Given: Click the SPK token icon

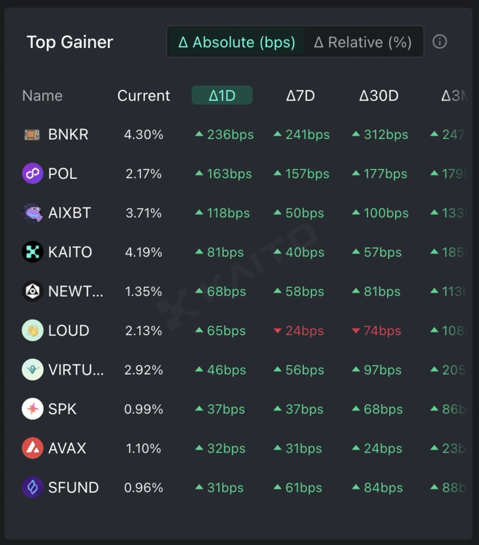Looking at the screenshot, I should click(x=32, y=409).
